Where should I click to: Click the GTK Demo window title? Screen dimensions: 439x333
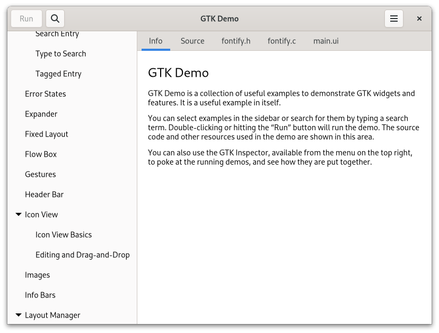(219, 19)
